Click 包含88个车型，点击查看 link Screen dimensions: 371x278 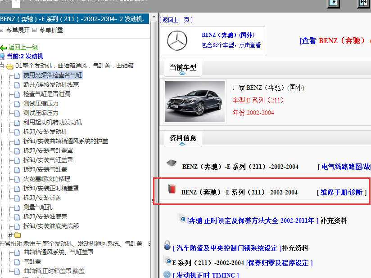(x=231, y=45)
